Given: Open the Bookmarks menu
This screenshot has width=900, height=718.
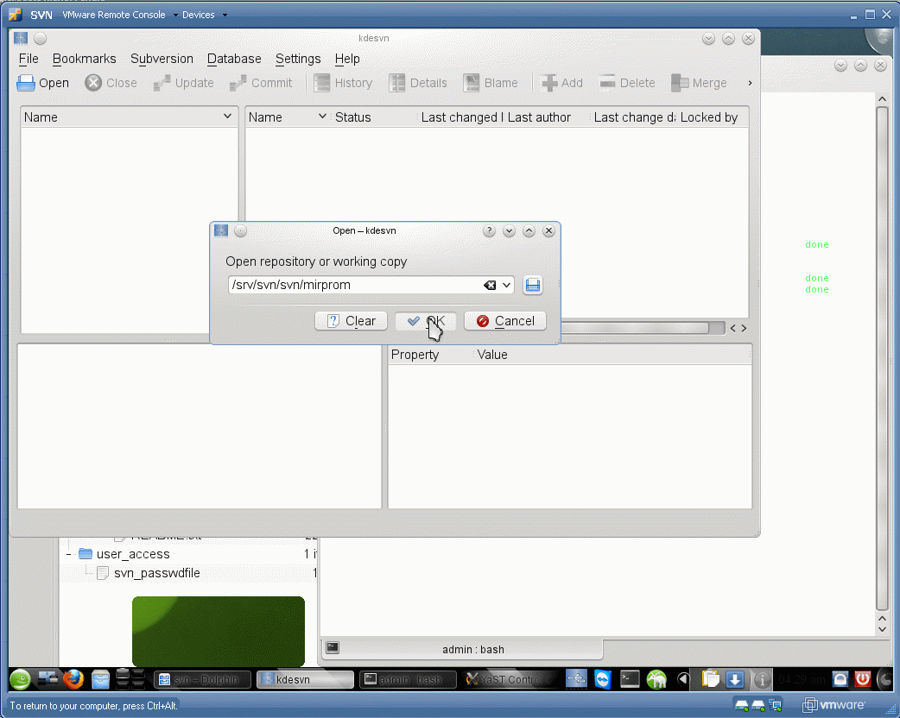Looking at the screenshot, I should click(x=85, y=59).
